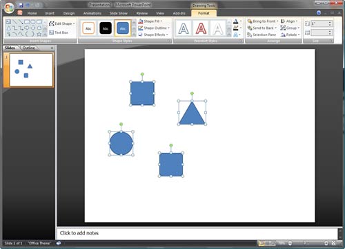Switch to the Slide Show ribbon tab
Screen dimensions: 345x249
(x=119, y=13)
